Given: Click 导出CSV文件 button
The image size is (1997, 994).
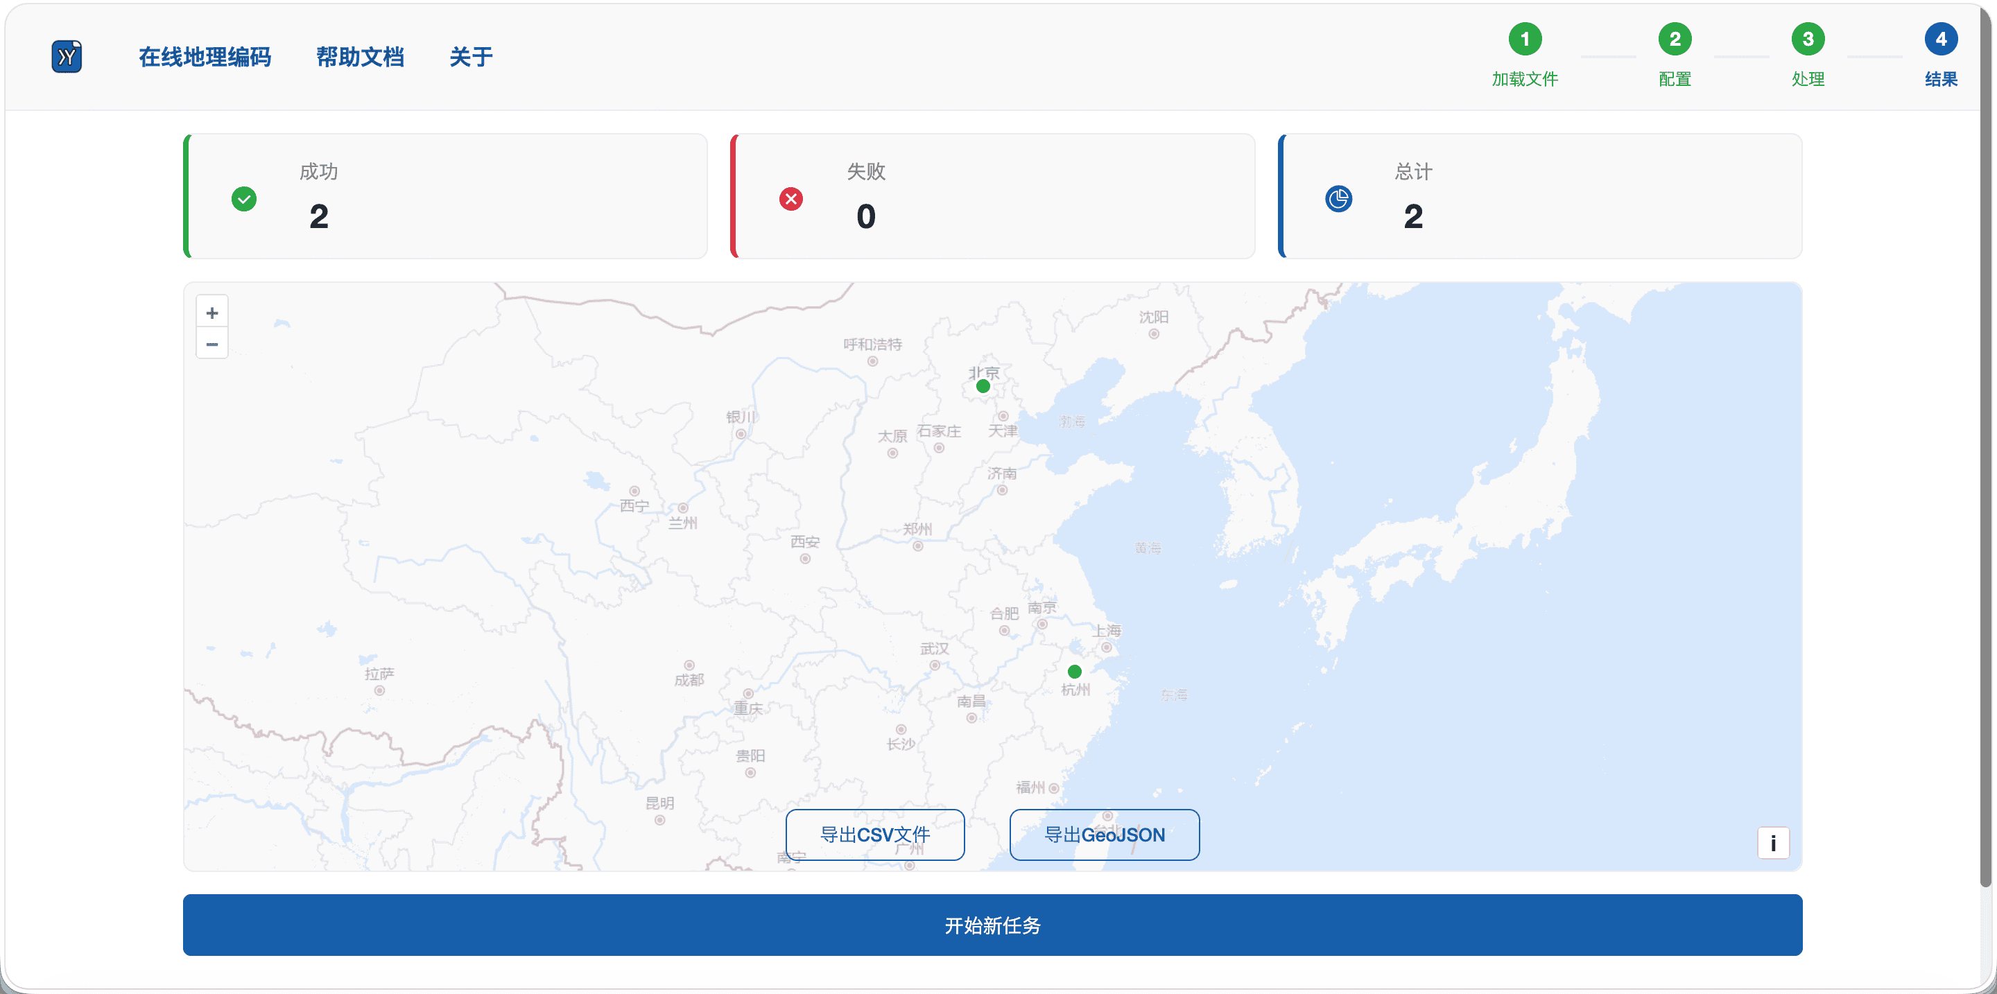Looking at the screenshot, I should (874, 835).
